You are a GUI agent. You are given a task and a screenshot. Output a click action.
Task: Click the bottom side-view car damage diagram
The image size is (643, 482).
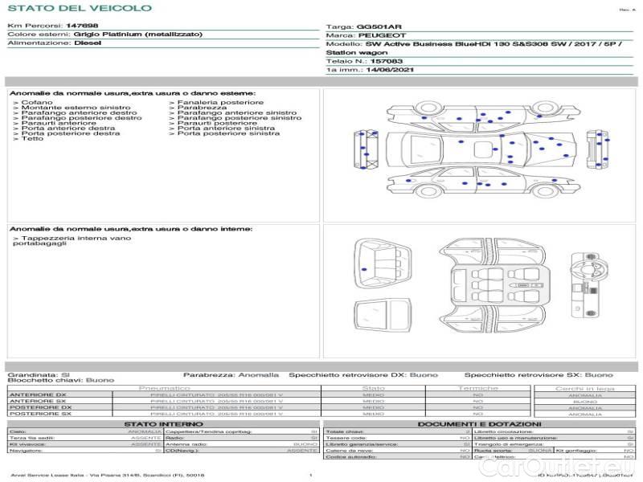[484, 182]
